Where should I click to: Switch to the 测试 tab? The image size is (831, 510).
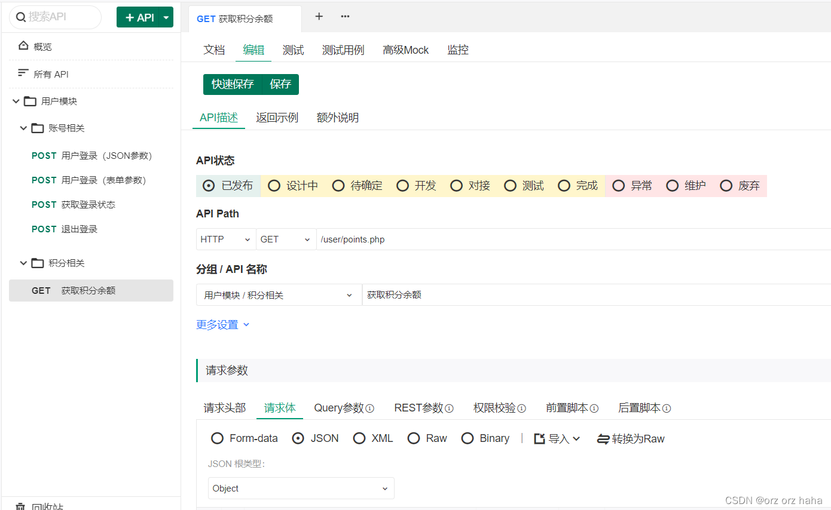[x=293, y=50]
